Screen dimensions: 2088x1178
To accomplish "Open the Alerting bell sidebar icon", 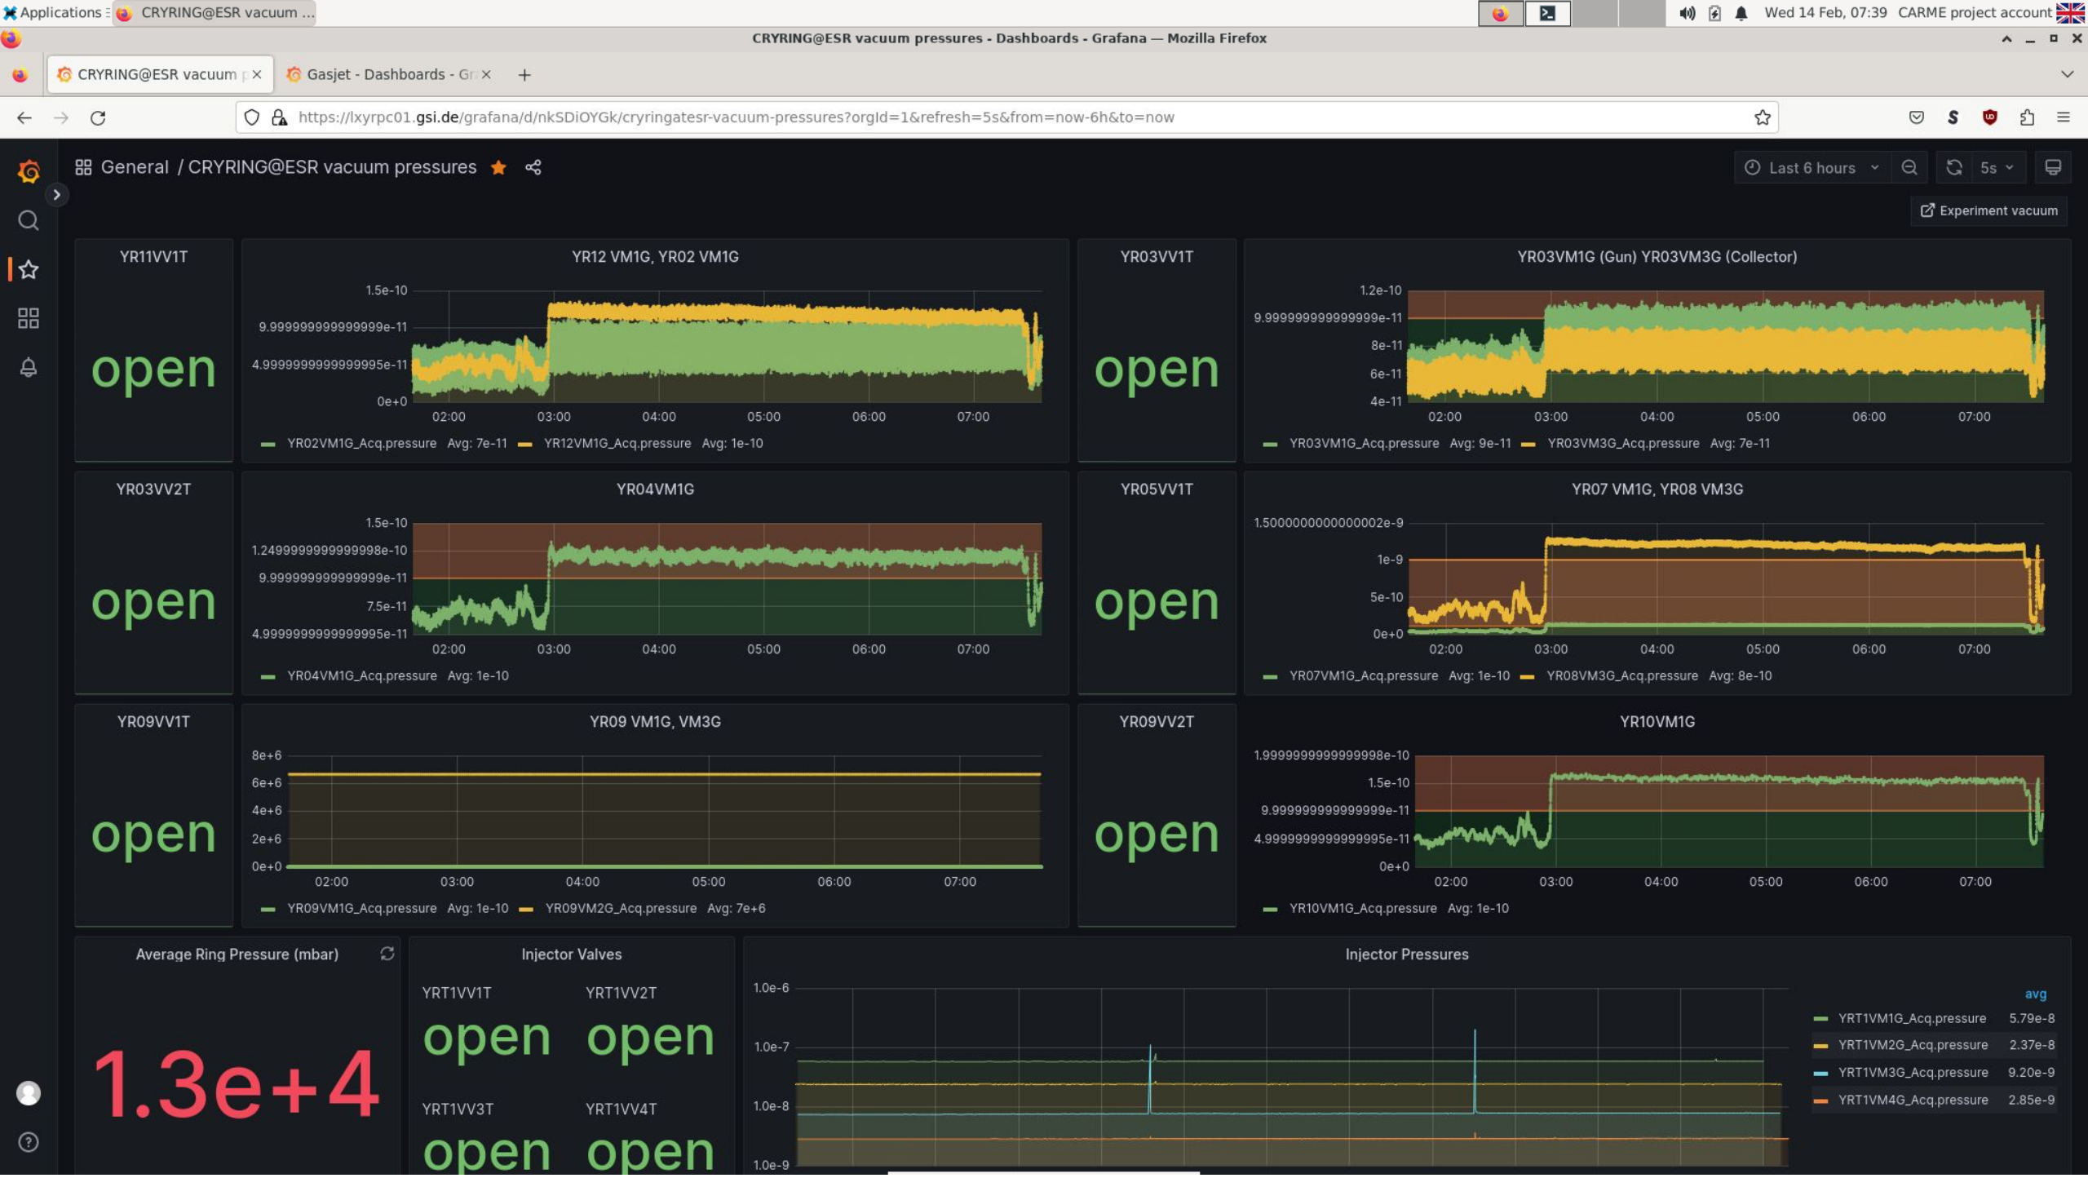I will click(x=29, y=367).
